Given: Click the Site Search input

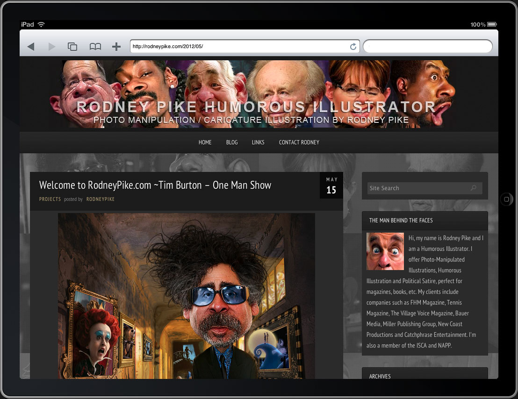Looking at the screenshot, I should point(424,188).
